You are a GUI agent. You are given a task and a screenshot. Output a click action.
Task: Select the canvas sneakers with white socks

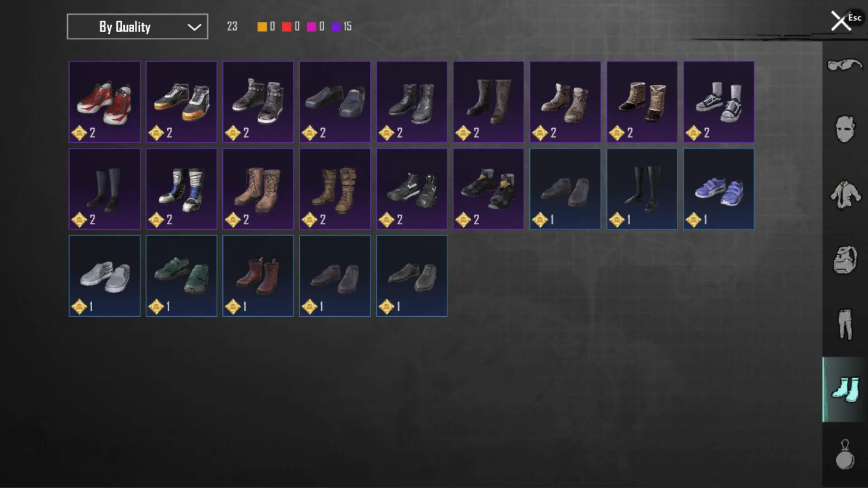tap(719, 102)
